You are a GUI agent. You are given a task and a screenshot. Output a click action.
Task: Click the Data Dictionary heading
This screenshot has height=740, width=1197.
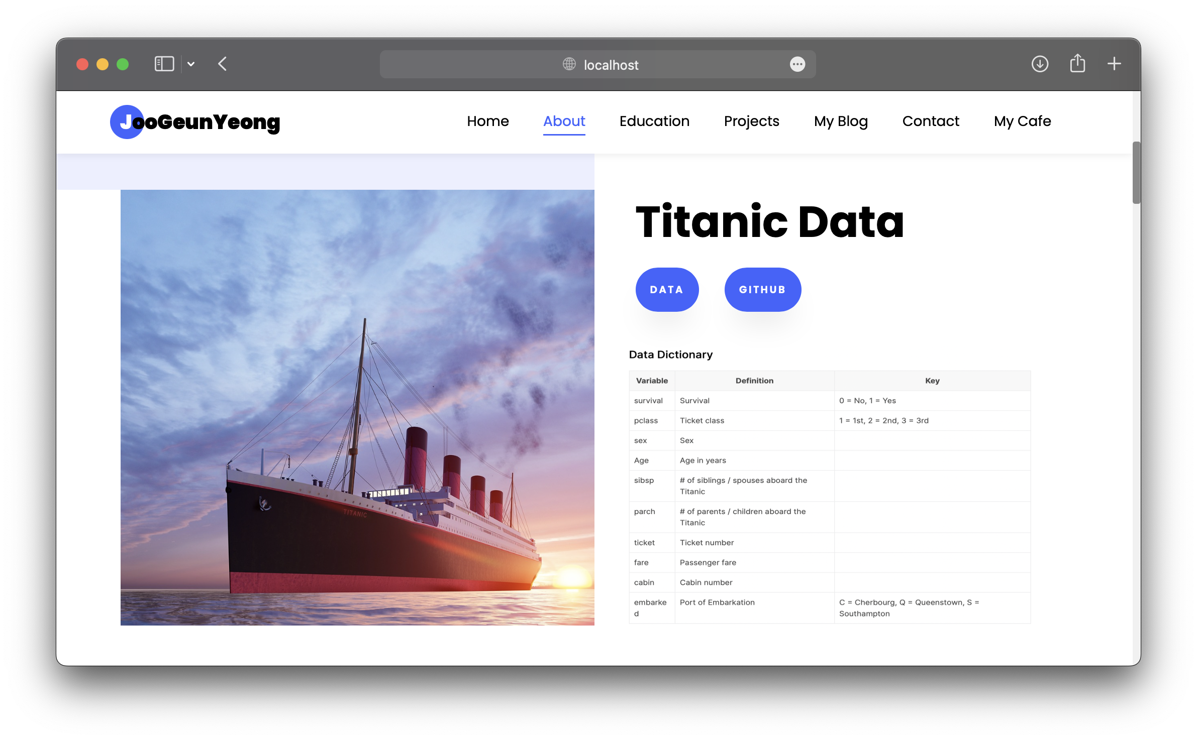point(670,354)
